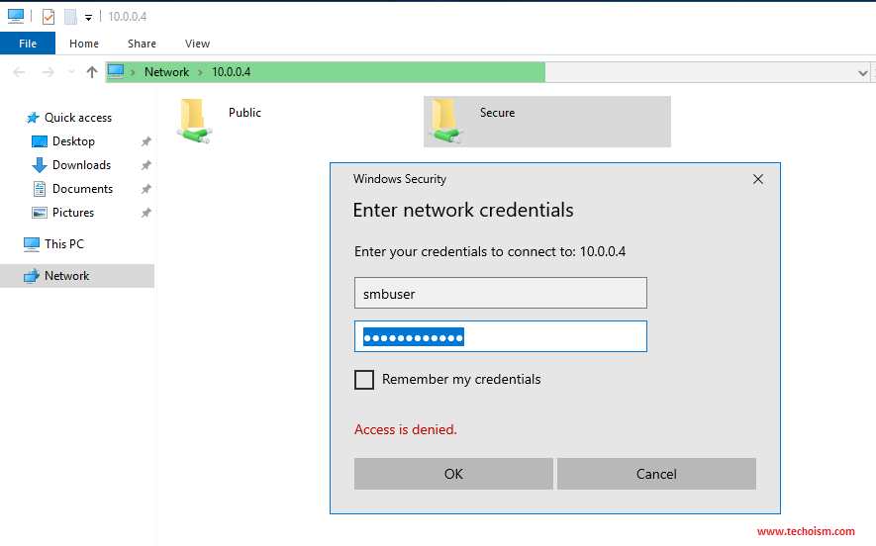The width and height of the screenshot is (876, 546).
Task: Go back with the Back arrow
Action: pyautogui.click(x=19, y=72)
